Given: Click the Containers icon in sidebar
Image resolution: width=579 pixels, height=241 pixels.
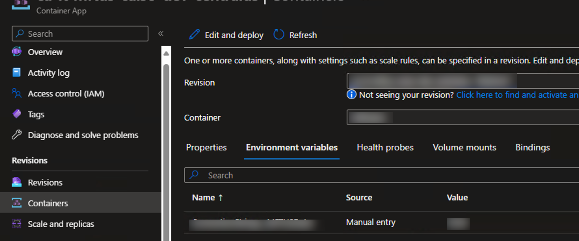Looking at the screenshot, I should click(x=17, y=203).
